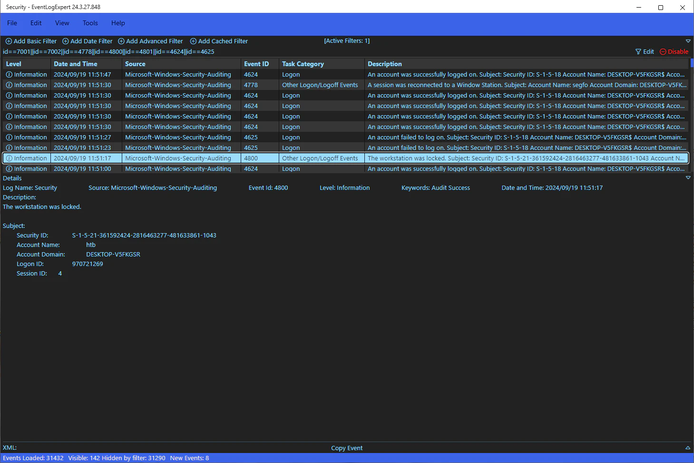Open the Tools menu
Screen dimensions: 694x463
90,23
